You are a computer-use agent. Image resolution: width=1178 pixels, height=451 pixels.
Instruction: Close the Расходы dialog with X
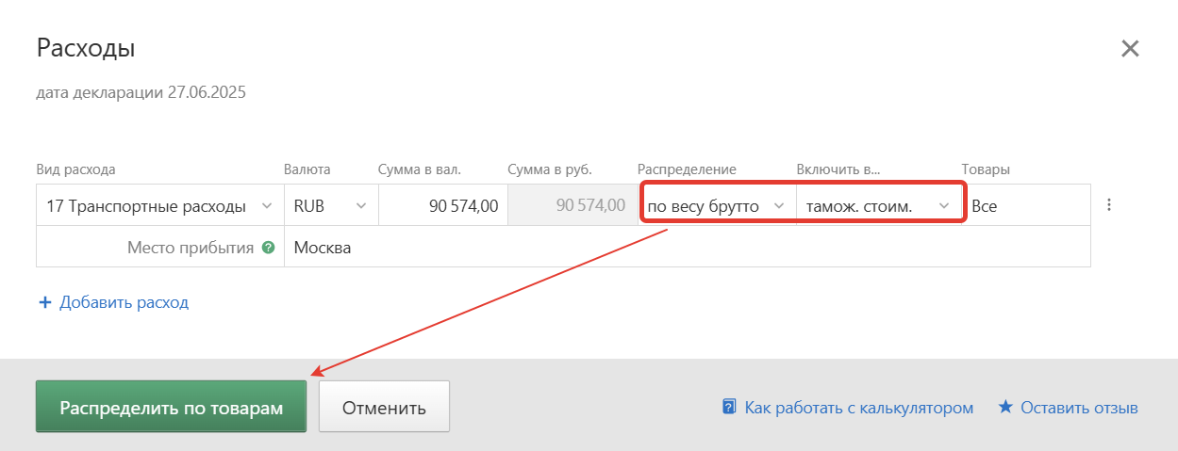(1130, 49)
